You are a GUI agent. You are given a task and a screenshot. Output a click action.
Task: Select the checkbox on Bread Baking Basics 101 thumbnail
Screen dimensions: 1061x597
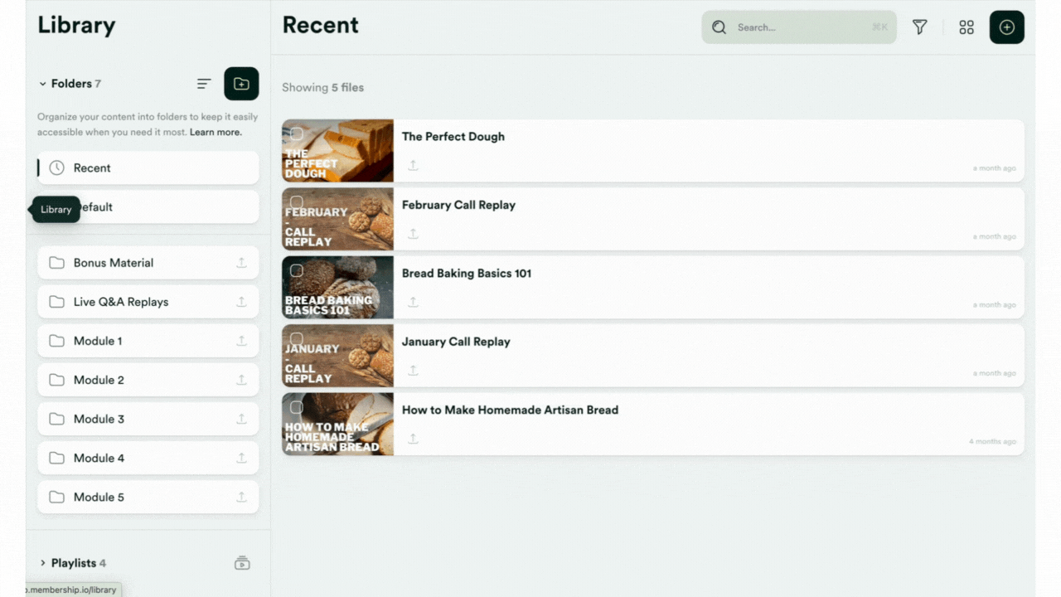296,269
